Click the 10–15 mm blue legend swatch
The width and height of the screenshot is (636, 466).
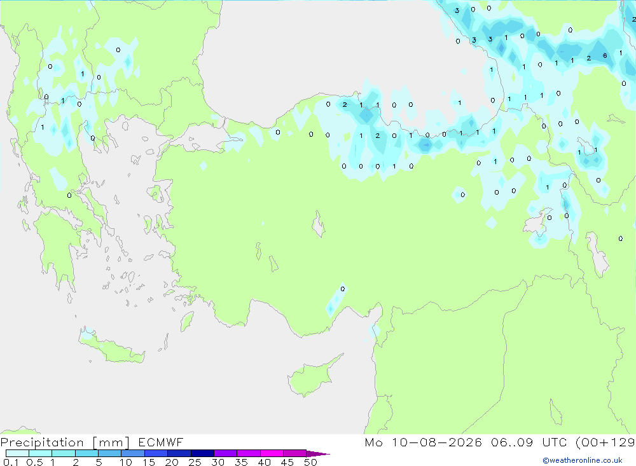click(x=133, y=453)
